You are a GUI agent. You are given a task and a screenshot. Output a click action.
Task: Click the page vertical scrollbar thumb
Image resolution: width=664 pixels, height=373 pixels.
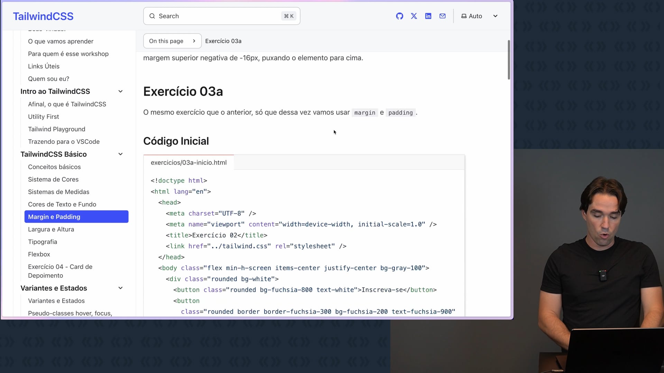pyautogui.click(x=509, y=60)
